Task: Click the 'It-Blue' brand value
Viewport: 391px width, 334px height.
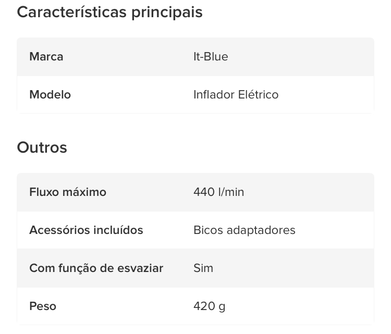Action: [211, 57]
